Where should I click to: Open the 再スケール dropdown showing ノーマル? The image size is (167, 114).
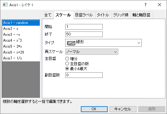point(92,52)
